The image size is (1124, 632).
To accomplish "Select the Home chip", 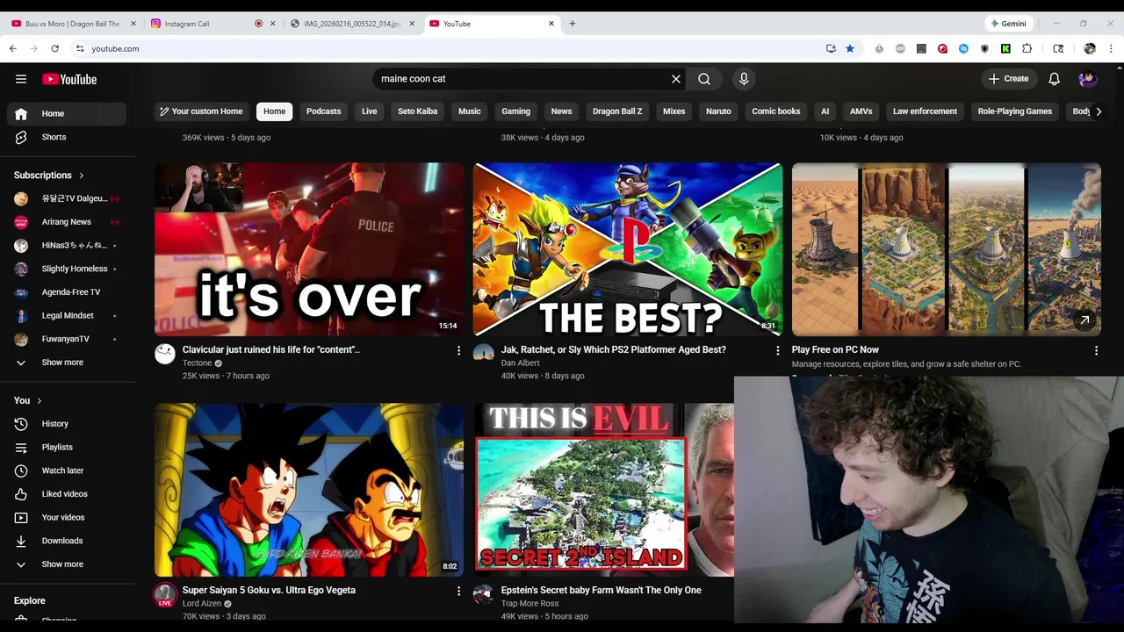I will [275, 111].
